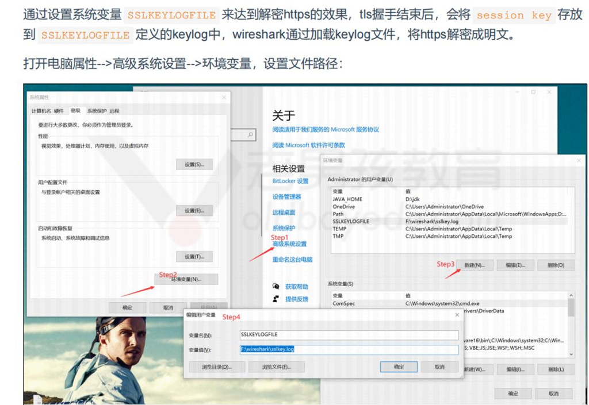Open the 硬件 tab
Viewport: 589px width, 405px height.
pyautogui.click(x=59, y=111)
